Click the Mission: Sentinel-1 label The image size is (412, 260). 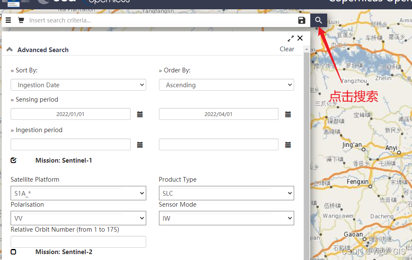click(x=64, y=160)
